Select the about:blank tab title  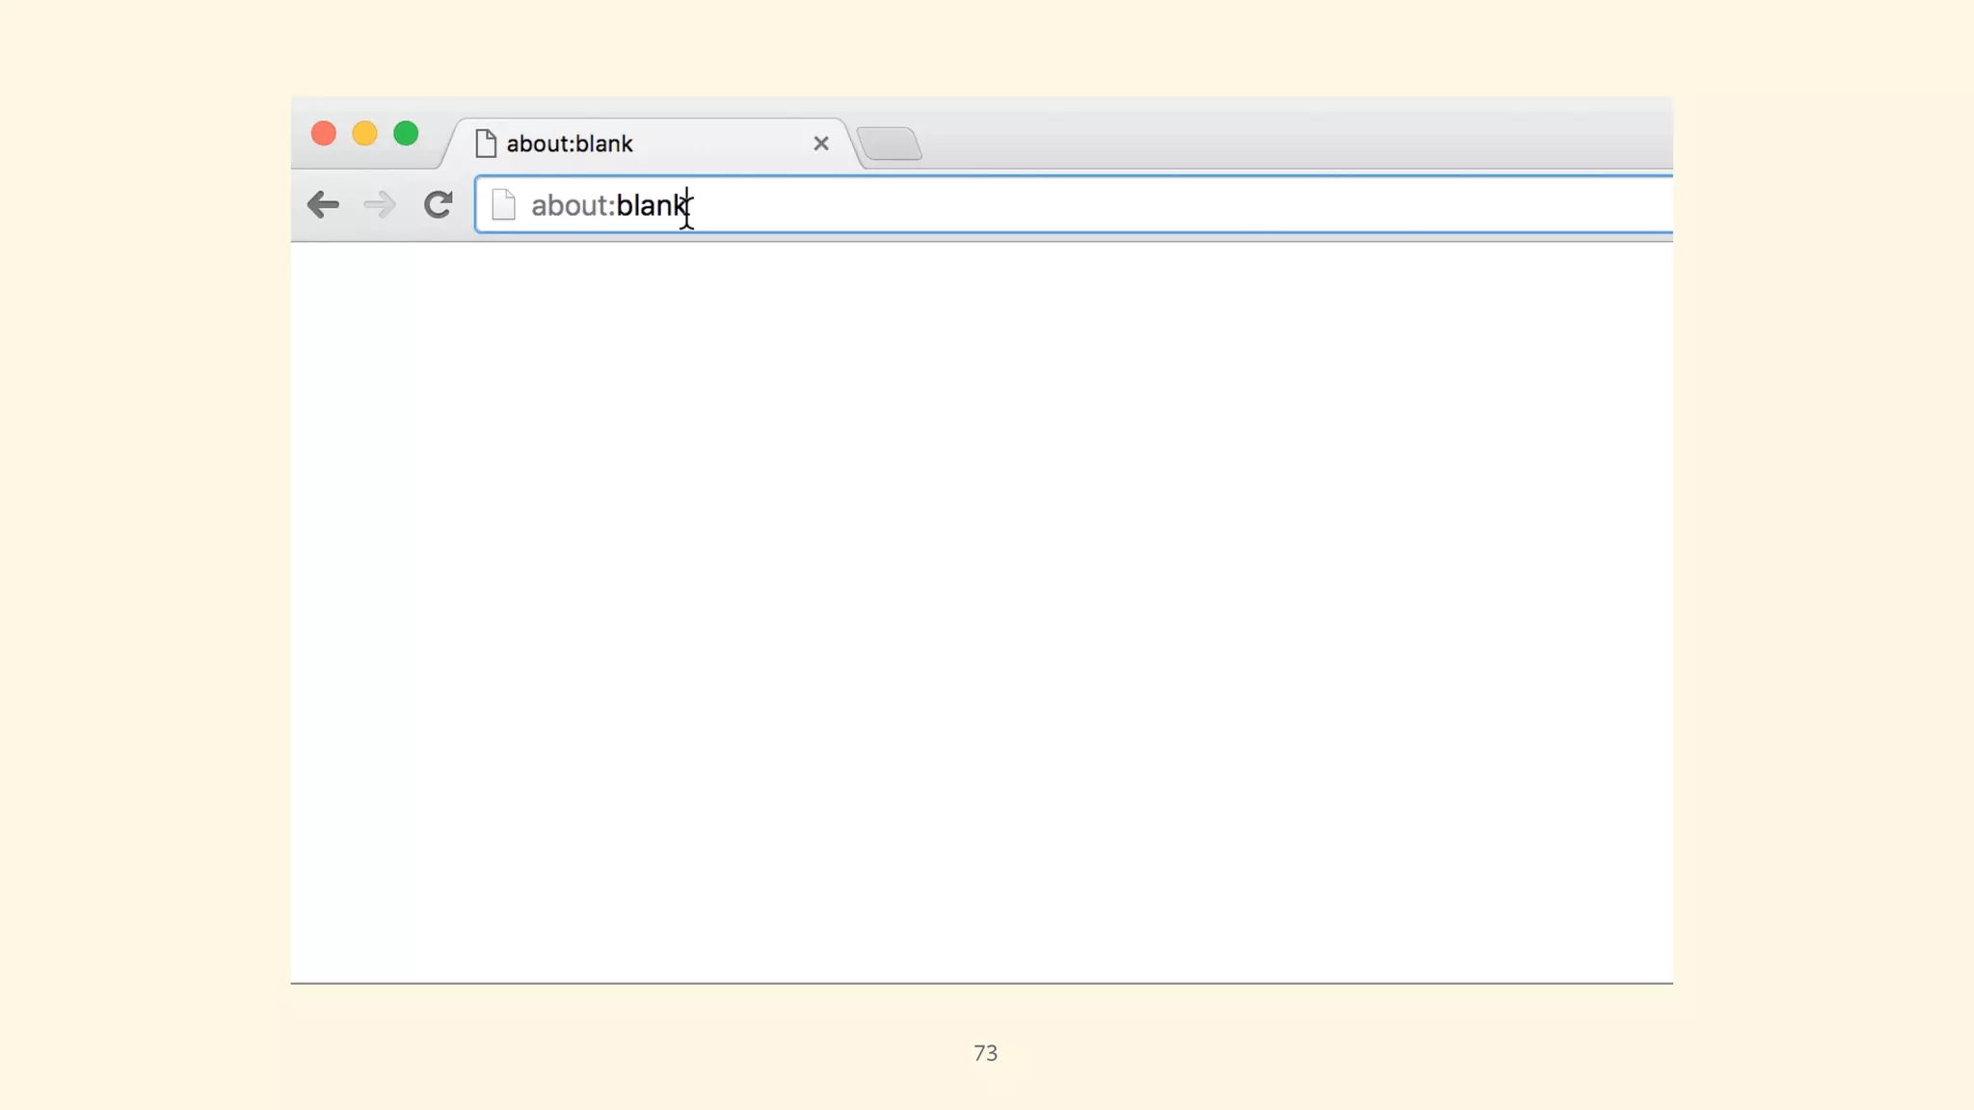[570, 144]
